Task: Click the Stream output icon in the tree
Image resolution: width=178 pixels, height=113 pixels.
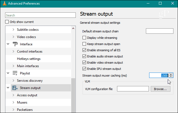Action: (15, 88)
